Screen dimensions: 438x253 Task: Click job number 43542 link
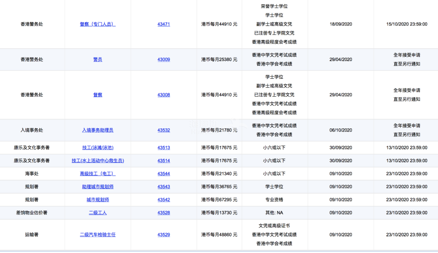pyautogui.click(x=163, y=200)
